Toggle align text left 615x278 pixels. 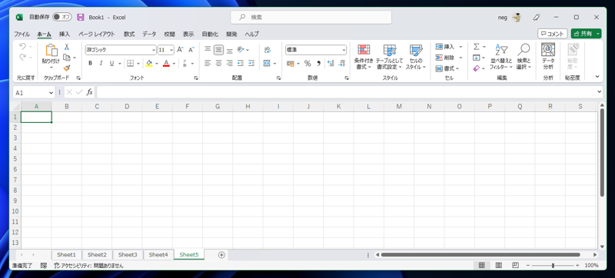click(x=208, y=63)
